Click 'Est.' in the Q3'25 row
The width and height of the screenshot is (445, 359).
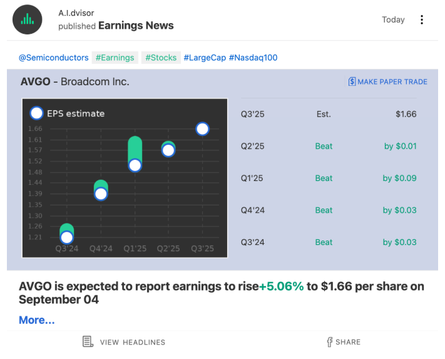pyautogui.click(x=324, y=114)
